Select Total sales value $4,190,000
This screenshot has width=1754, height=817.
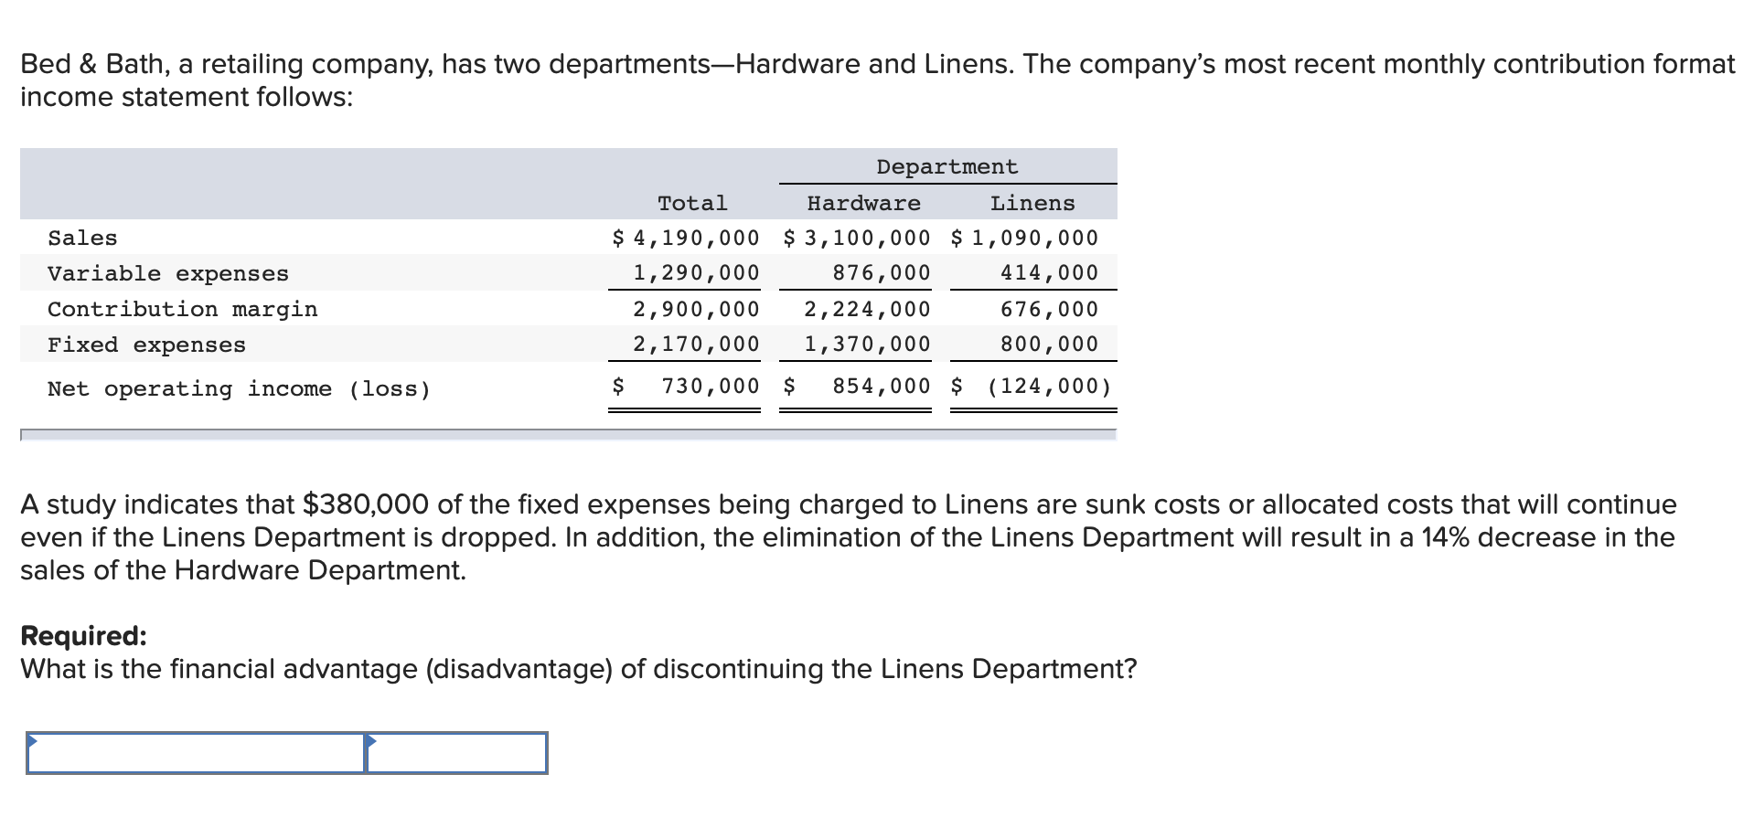coord(686,239)
